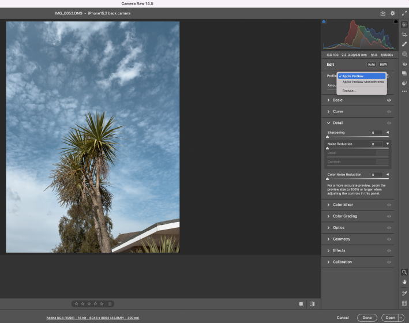Select the Crop tool in right toolbar
This screenshot has width=409, height=323.
[x=404, y=35]
